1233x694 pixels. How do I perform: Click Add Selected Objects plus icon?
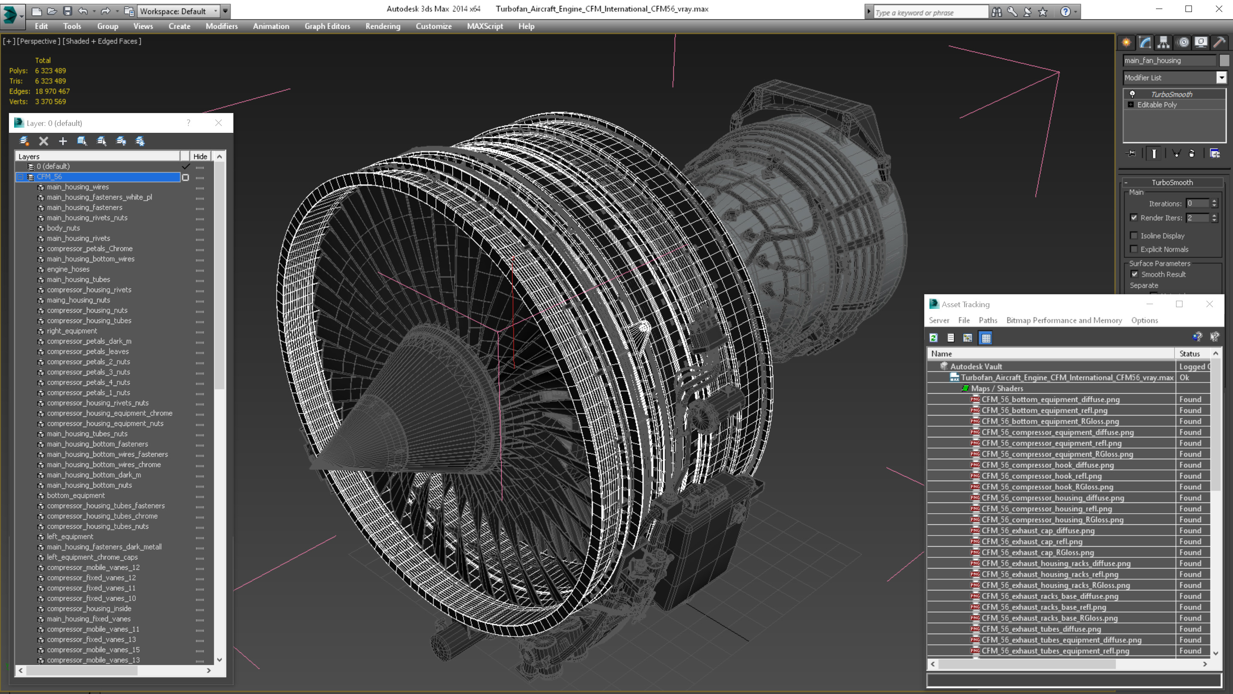pos(63,141)
